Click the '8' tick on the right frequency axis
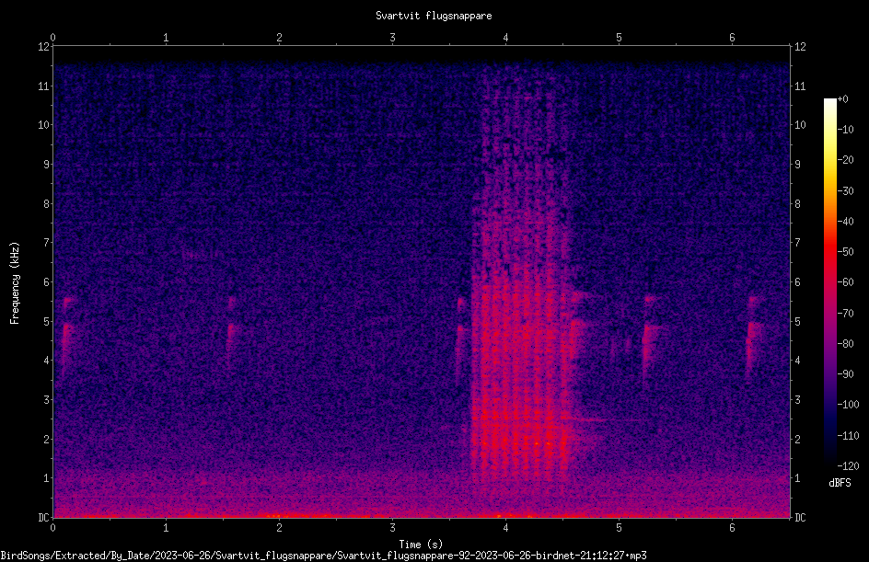This screenshot has width=869, height=562. coord(797,204)
